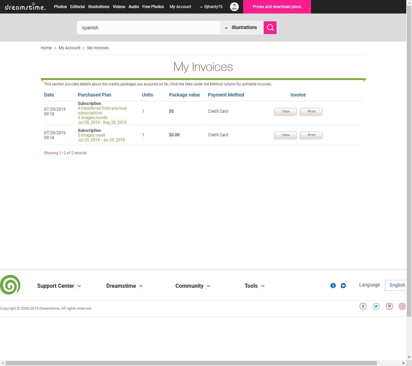Image resolution: width=412 pixels, height=366 pixels.
Task: Click the horizontal scrollbar at bottom
Action: point(191,363)
